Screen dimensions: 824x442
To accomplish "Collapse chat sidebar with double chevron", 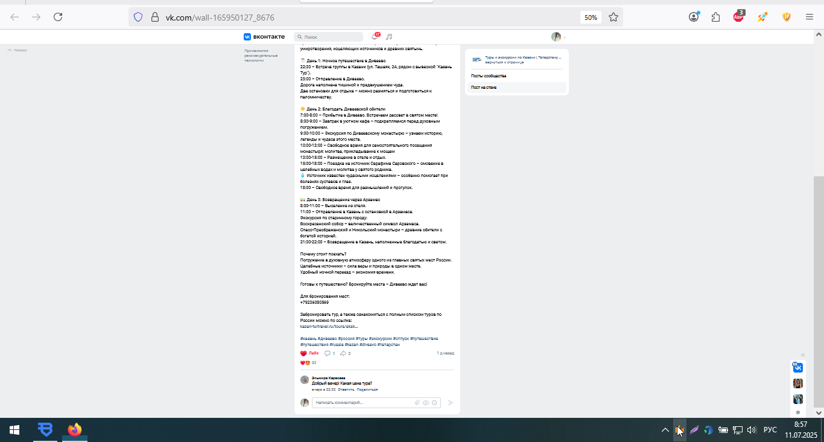I will pyautogui.click(x=803, y=355).
